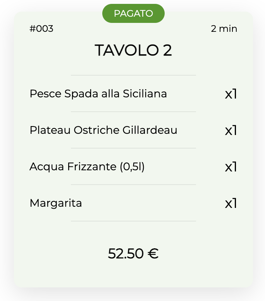The width and height of the screenshot is (265, 301).
Task: Select the Margarita item
Action: (56, 203)
